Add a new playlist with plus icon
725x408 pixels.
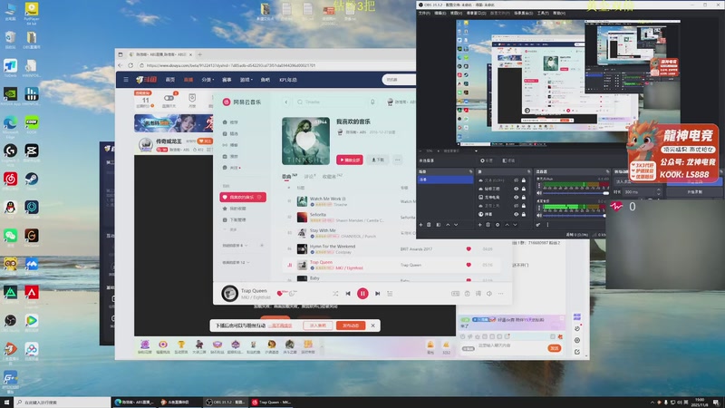coord(262,245)
